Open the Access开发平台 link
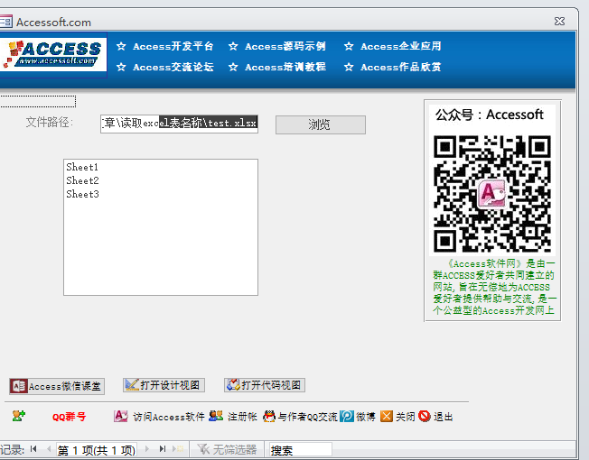Screen dimensions: 589x460 [173, 46]
